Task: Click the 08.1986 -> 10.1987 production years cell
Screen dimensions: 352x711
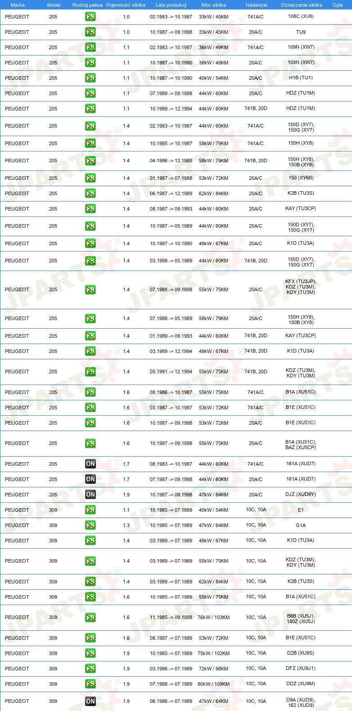Action: pos(171,392)
